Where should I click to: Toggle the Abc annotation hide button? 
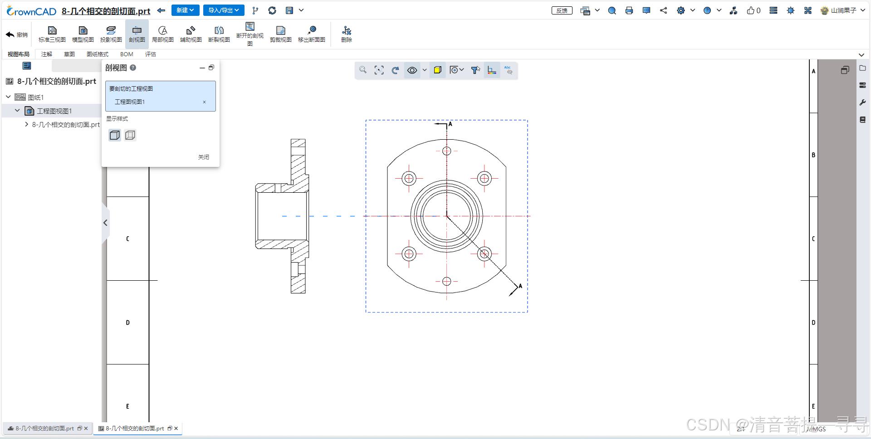pyautogui.click(x=509, y=70)
